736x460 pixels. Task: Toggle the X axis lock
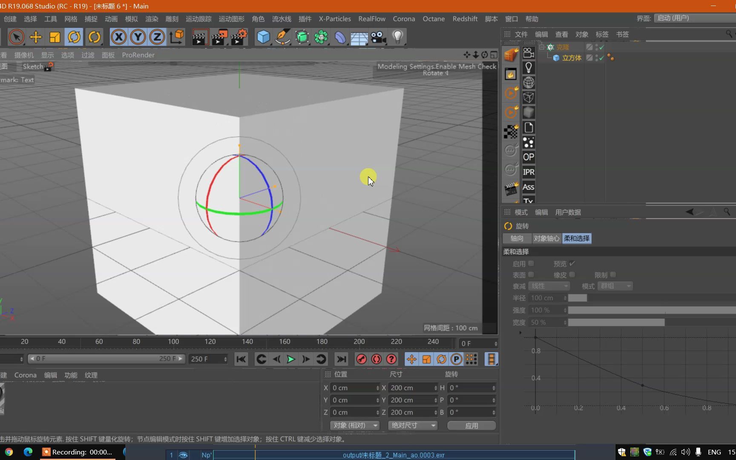coord(119,37)
